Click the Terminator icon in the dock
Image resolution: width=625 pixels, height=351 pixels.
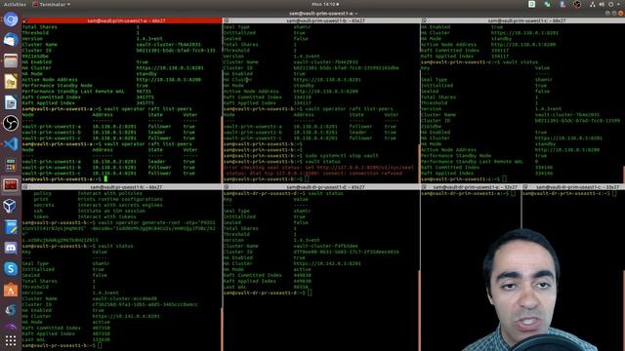[x=11, y=185]
